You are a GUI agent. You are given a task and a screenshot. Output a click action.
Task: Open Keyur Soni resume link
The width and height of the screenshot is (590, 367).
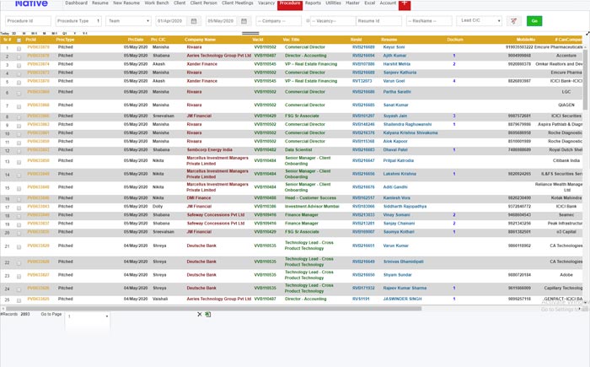coord(394,47)
